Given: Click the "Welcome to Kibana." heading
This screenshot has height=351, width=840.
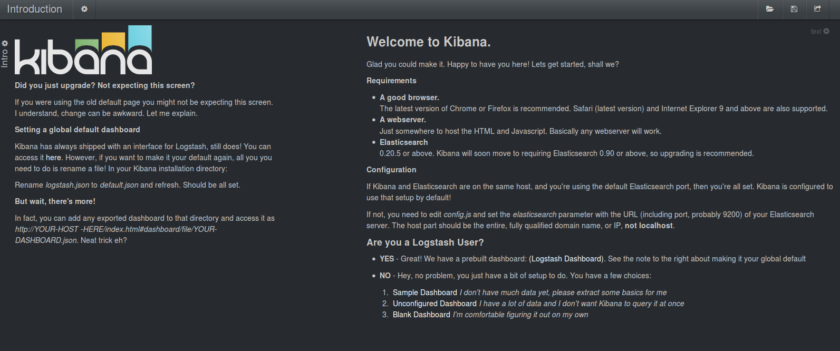Looking at the screenshot, I should 428,42.
